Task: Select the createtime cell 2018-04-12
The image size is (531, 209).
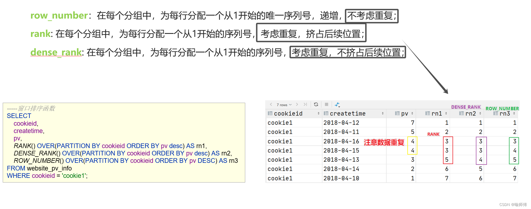Action: coord(341,123)
